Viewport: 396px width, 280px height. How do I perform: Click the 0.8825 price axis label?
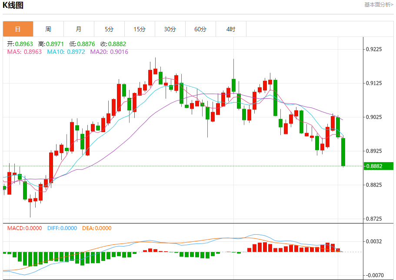coord(374,185)
